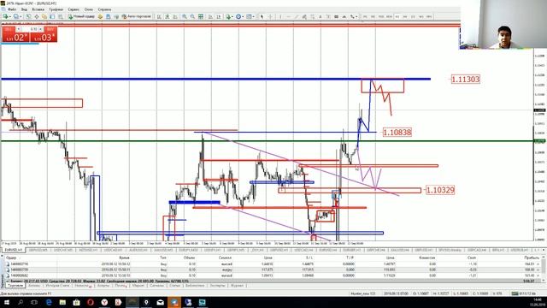Open the Алерты terminal tab

tap(103, 286)
